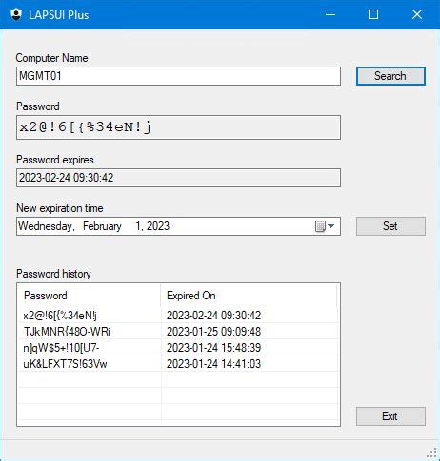
Task: Click the New expiration time label
Action: pos(60,208)
